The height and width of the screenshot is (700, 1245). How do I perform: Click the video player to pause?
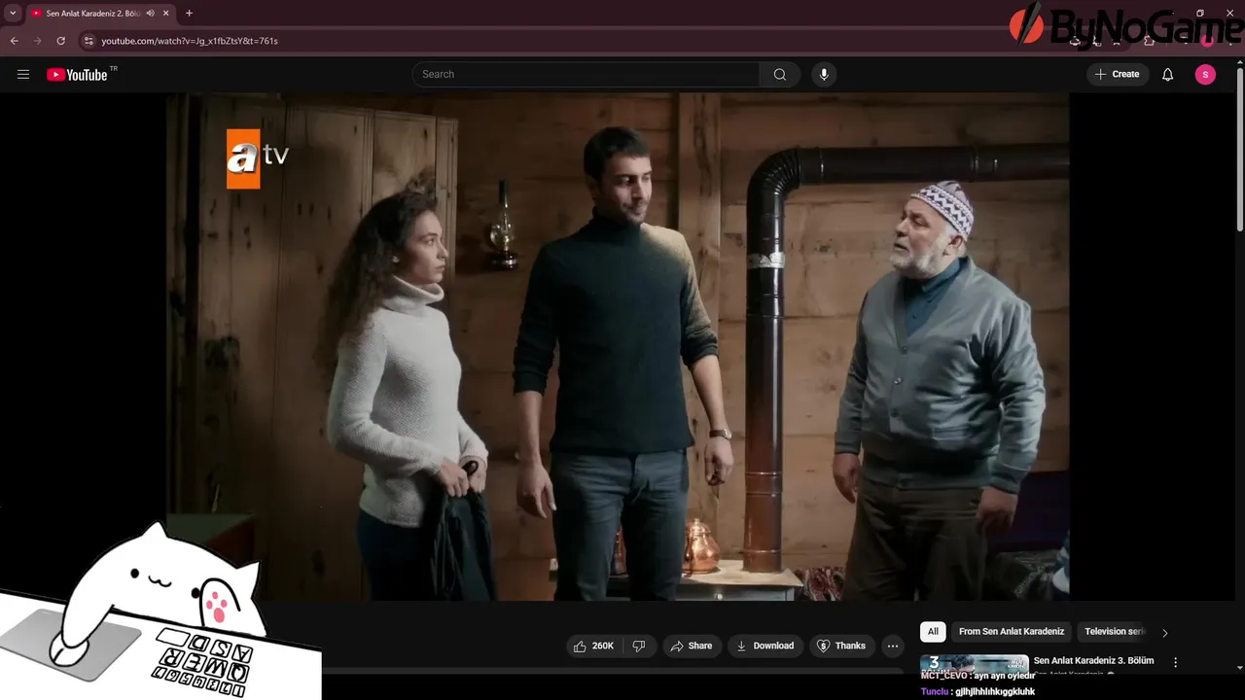tap(617, 346)
